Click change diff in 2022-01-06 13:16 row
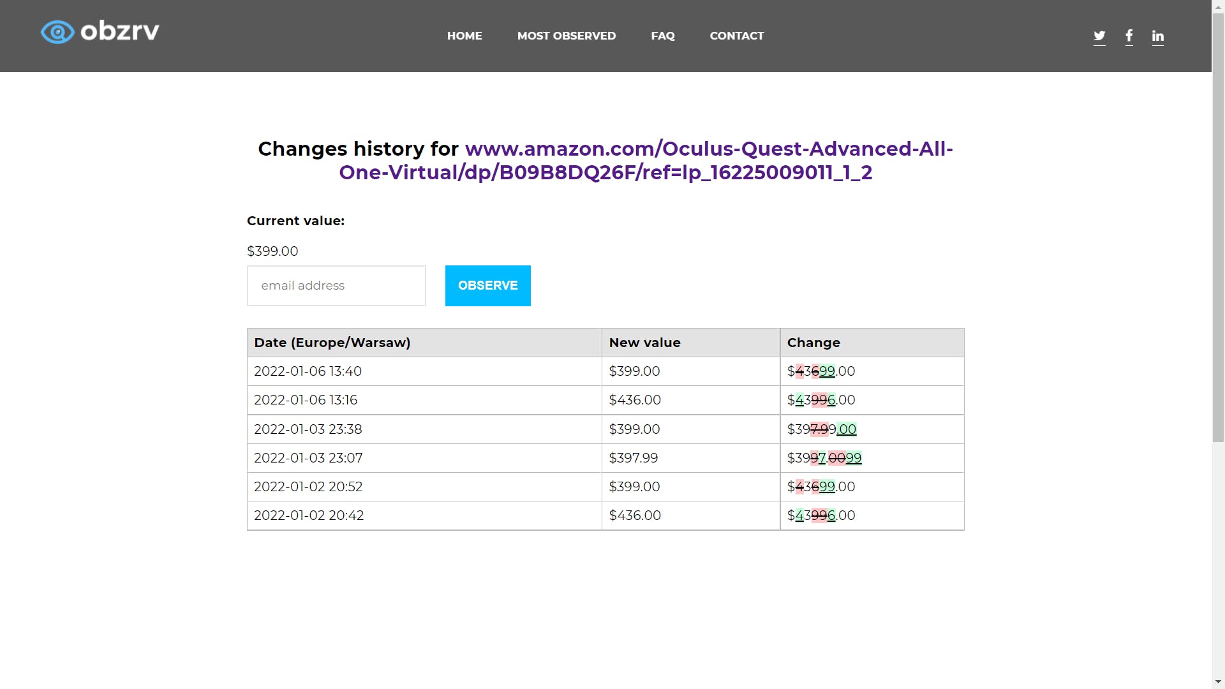The image size is (1225, 689). coord(821,400)
